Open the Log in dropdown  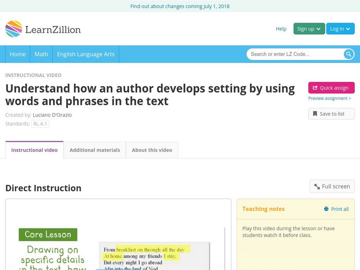340,29
